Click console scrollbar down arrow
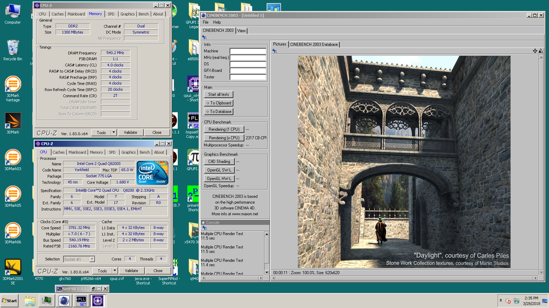 267,272
